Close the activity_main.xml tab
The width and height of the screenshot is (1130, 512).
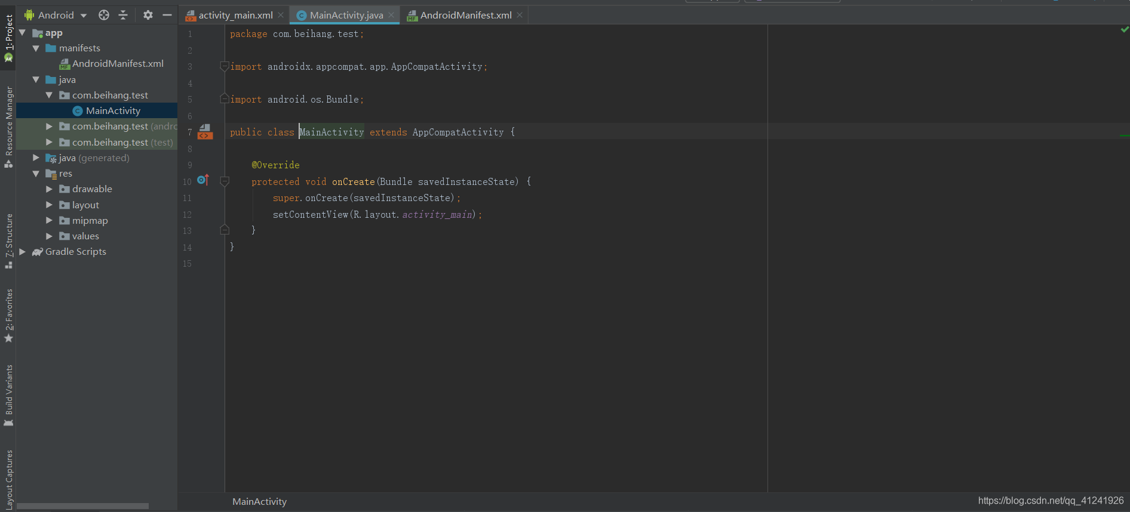[281, 16]
